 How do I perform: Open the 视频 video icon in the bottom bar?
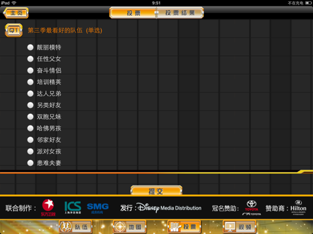click(239, 227)
